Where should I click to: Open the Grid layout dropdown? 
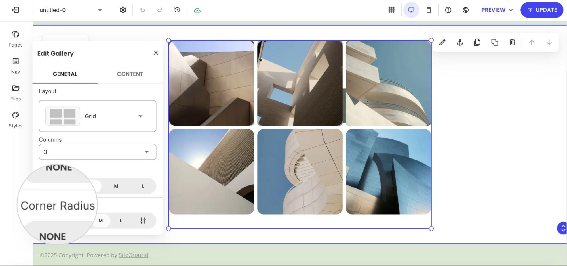98,116
